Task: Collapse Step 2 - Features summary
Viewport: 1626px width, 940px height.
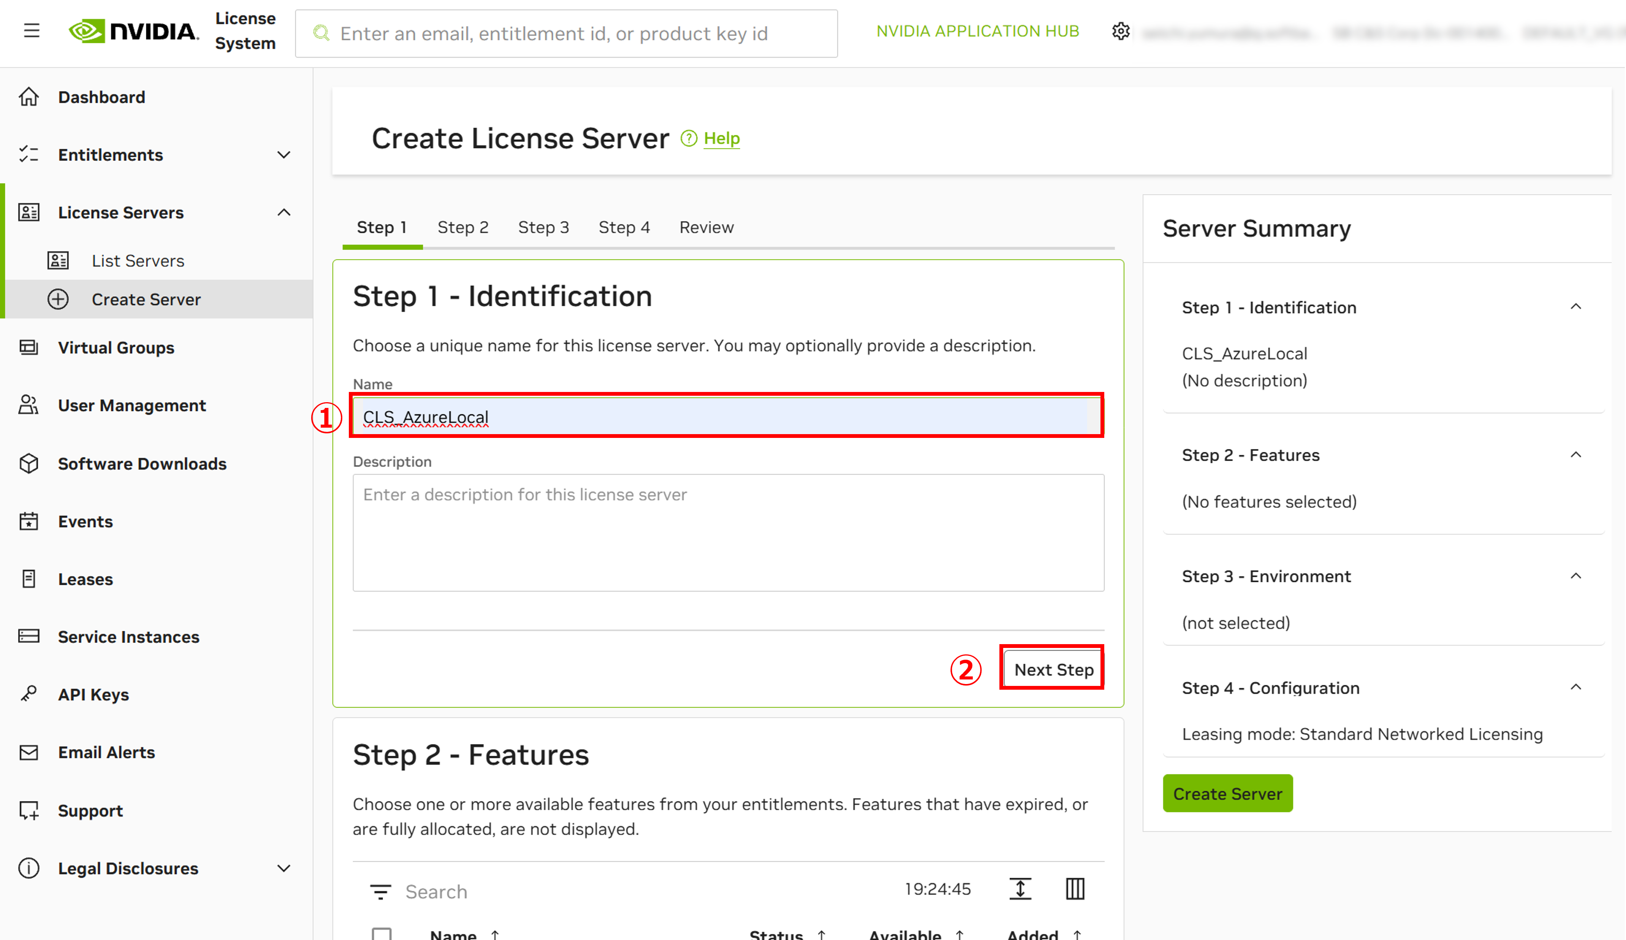Action: [1576, 455]
